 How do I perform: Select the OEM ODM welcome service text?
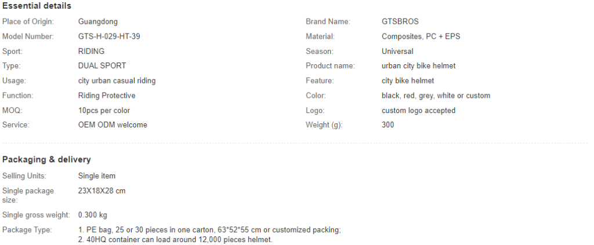(x=113, y=125)
